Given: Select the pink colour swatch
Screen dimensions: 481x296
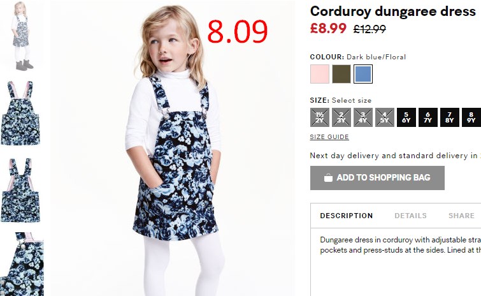Looking at the screenshot, I should click(319, 74).
